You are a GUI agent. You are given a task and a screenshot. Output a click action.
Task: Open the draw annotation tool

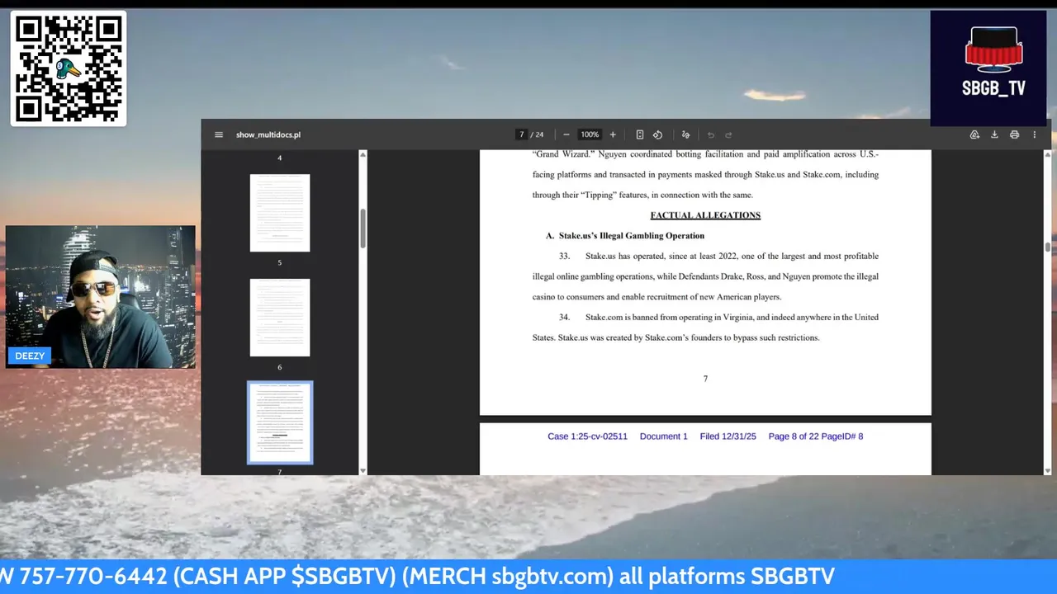685,134
